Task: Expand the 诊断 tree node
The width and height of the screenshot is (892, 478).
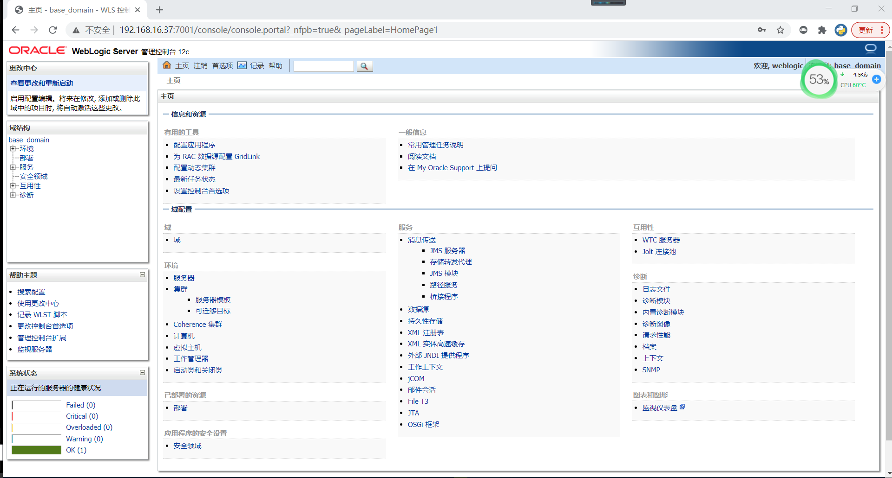Action: pyautogui.click(x=13, y=195)
